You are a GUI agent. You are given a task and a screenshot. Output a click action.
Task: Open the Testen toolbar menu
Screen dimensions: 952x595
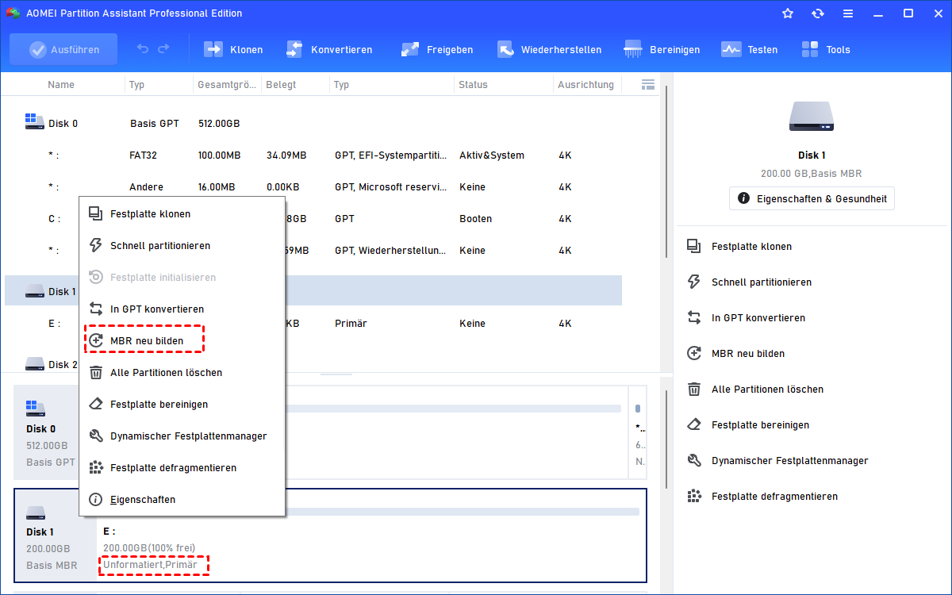click(x=750, y=49)
